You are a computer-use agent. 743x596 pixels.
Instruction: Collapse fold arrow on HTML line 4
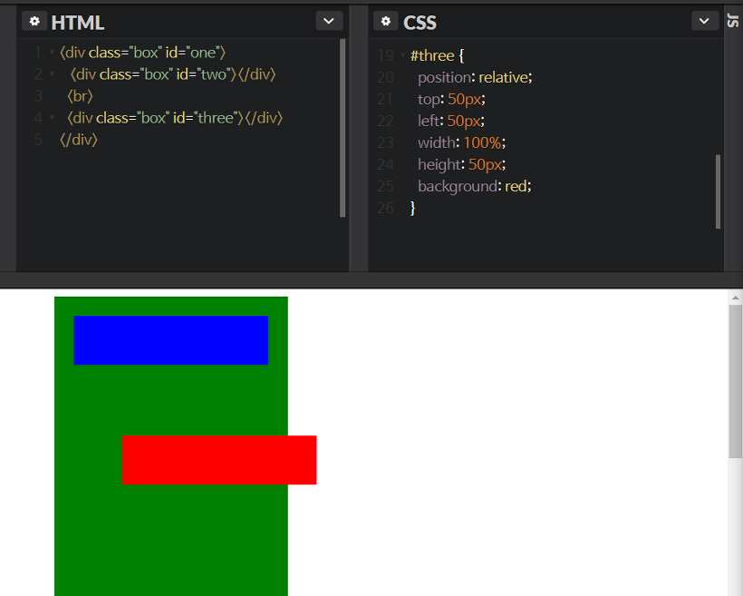point(52,117)
